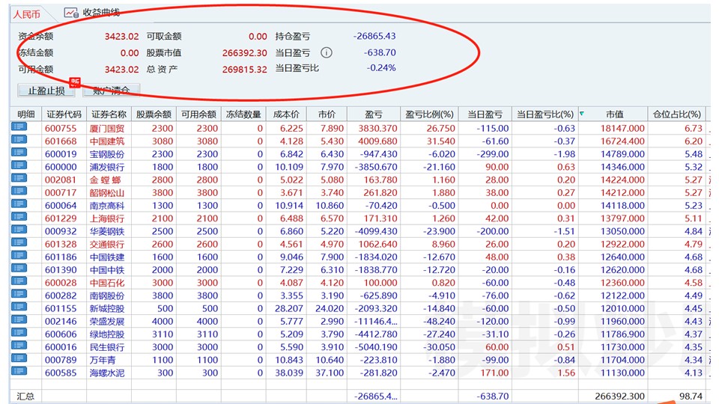
Task: Sort by 可用余额 column header
Action: tap(198, 114)
